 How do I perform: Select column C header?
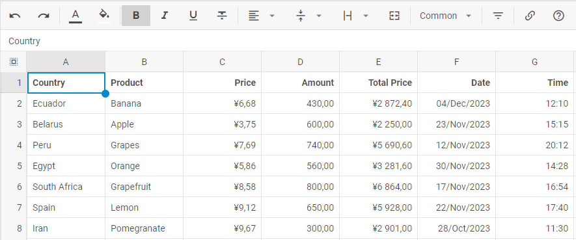click(222, 62)
